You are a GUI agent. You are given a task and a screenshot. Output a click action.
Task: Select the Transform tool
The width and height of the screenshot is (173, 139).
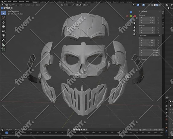tap(3, 35)
